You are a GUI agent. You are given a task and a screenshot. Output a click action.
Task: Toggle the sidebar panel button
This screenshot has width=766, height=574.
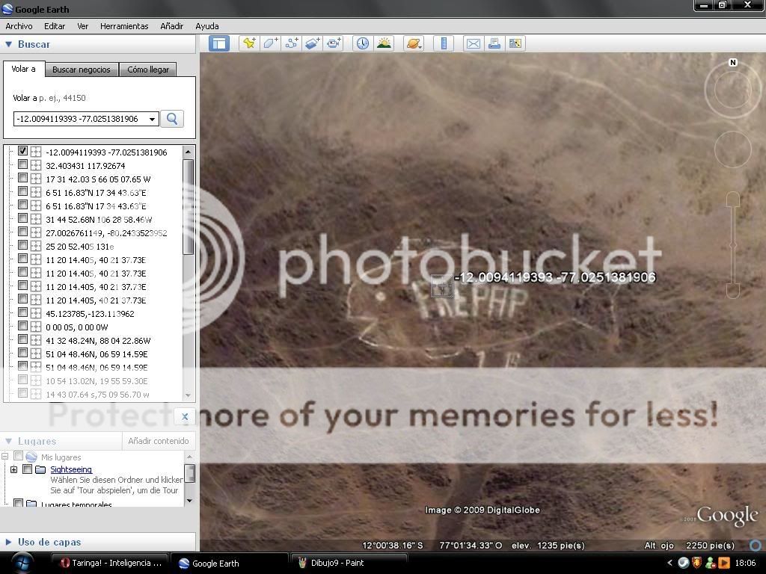pyautogui.click(x=219, y=43)
